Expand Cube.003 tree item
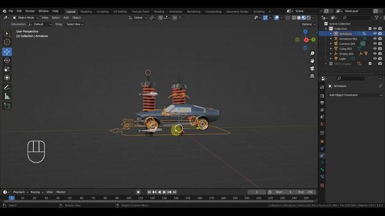This screenshot has height=216, width=385. [x=331, y=49]
